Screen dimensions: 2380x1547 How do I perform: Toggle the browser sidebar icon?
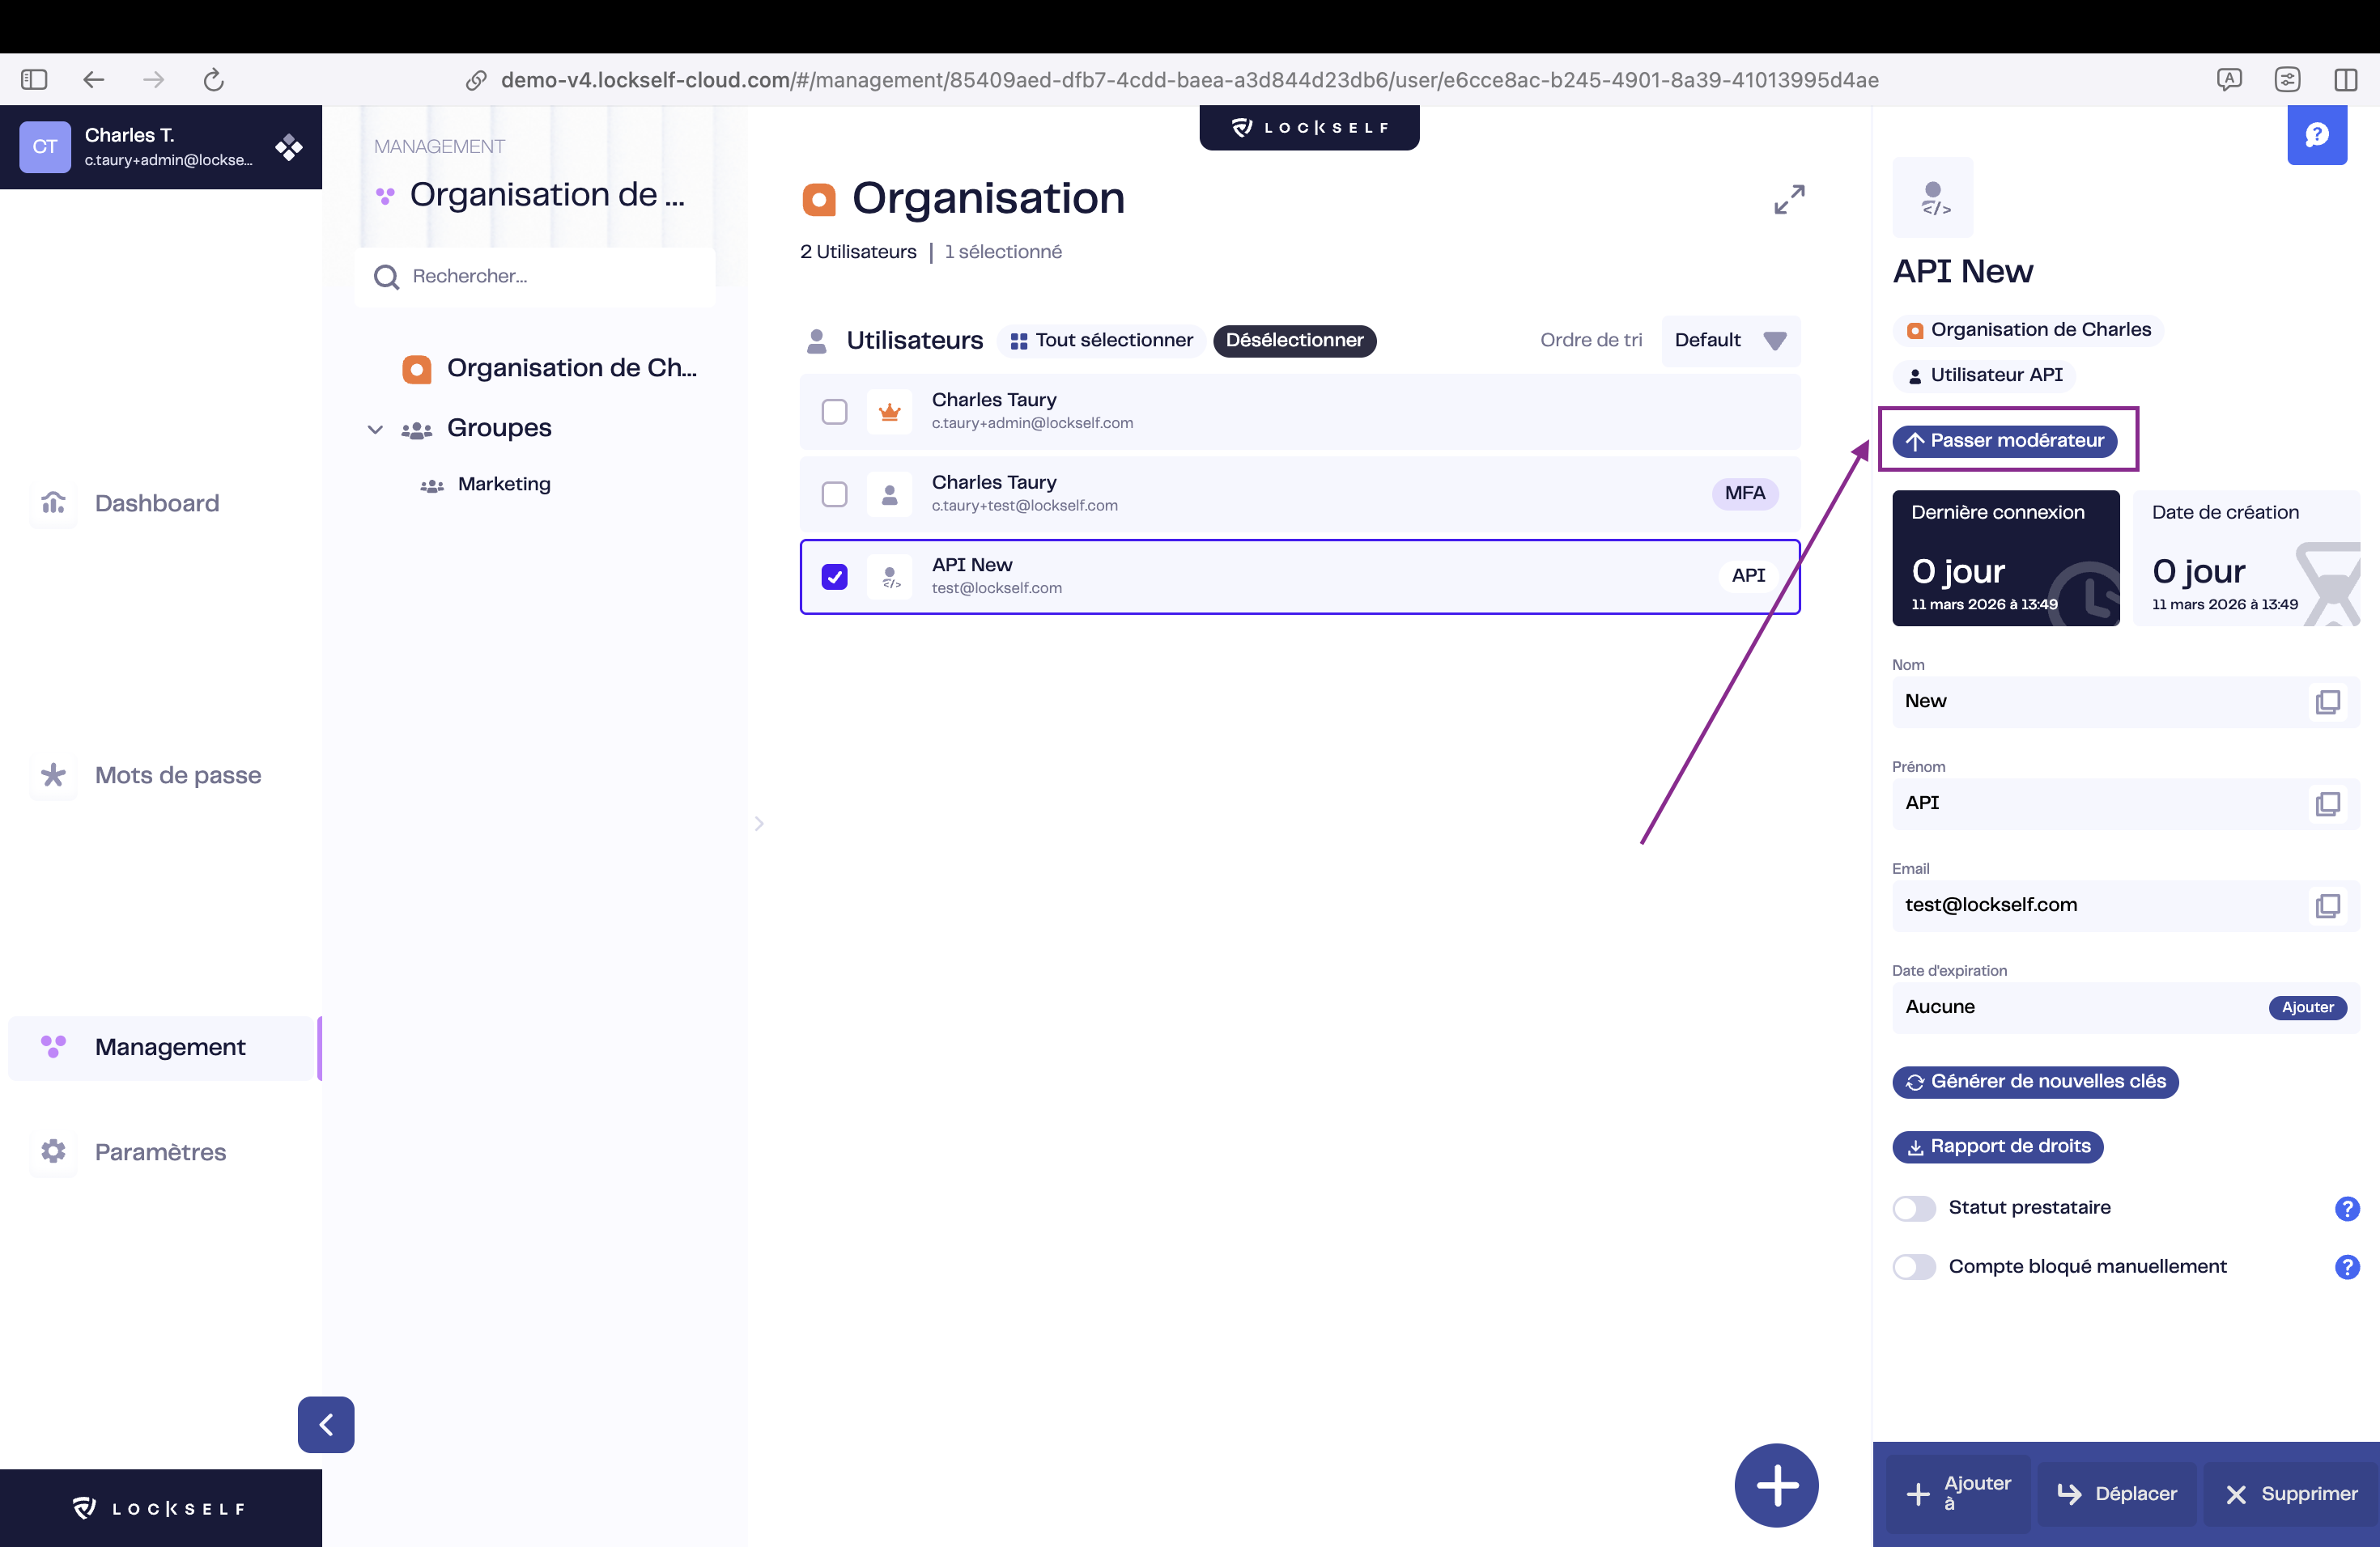click(x=34, y=80)
